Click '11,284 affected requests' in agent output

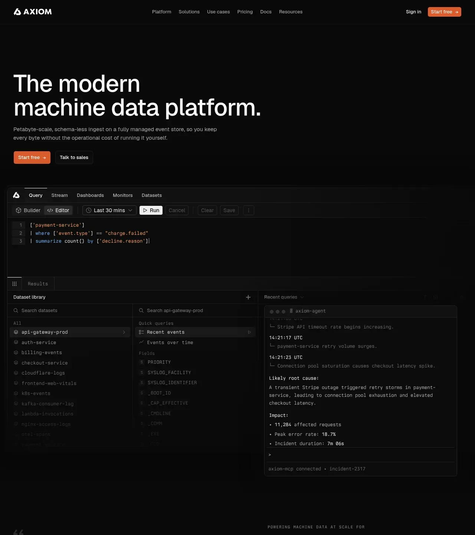tap(308, 425)
